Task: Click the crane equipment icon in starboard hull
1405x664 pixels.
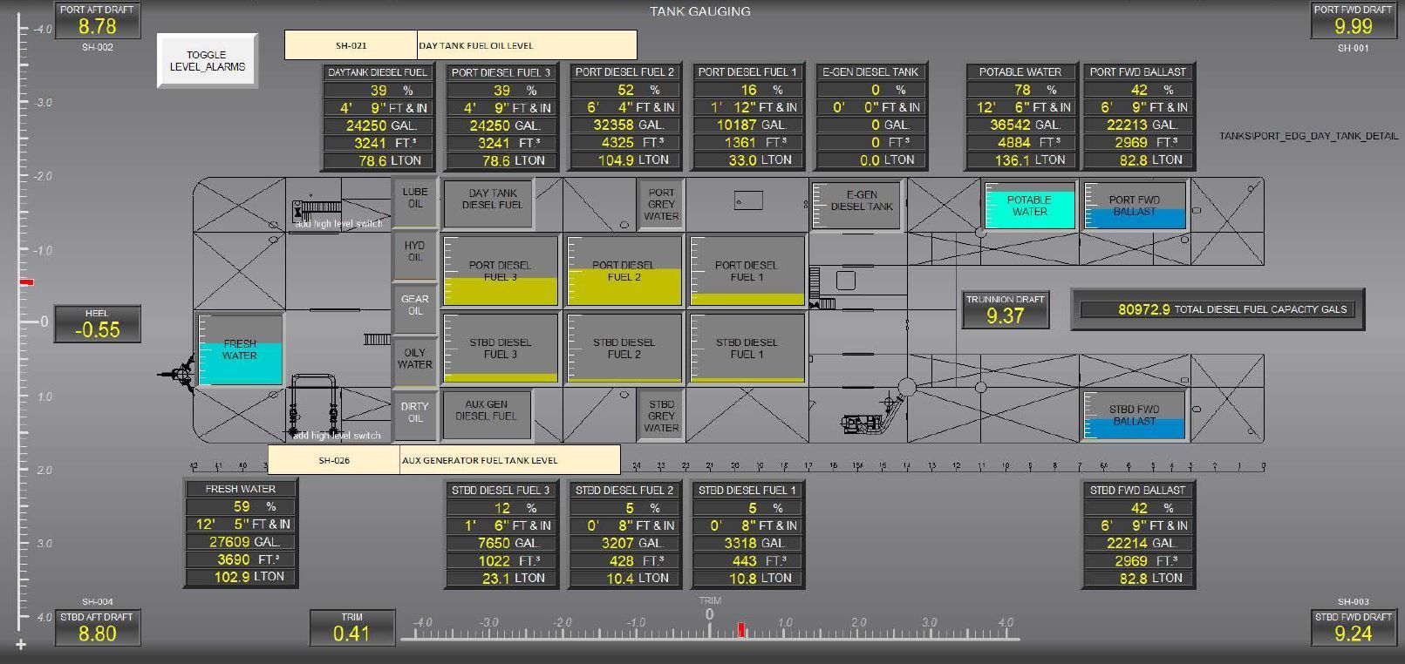Action: pos(872,413)
